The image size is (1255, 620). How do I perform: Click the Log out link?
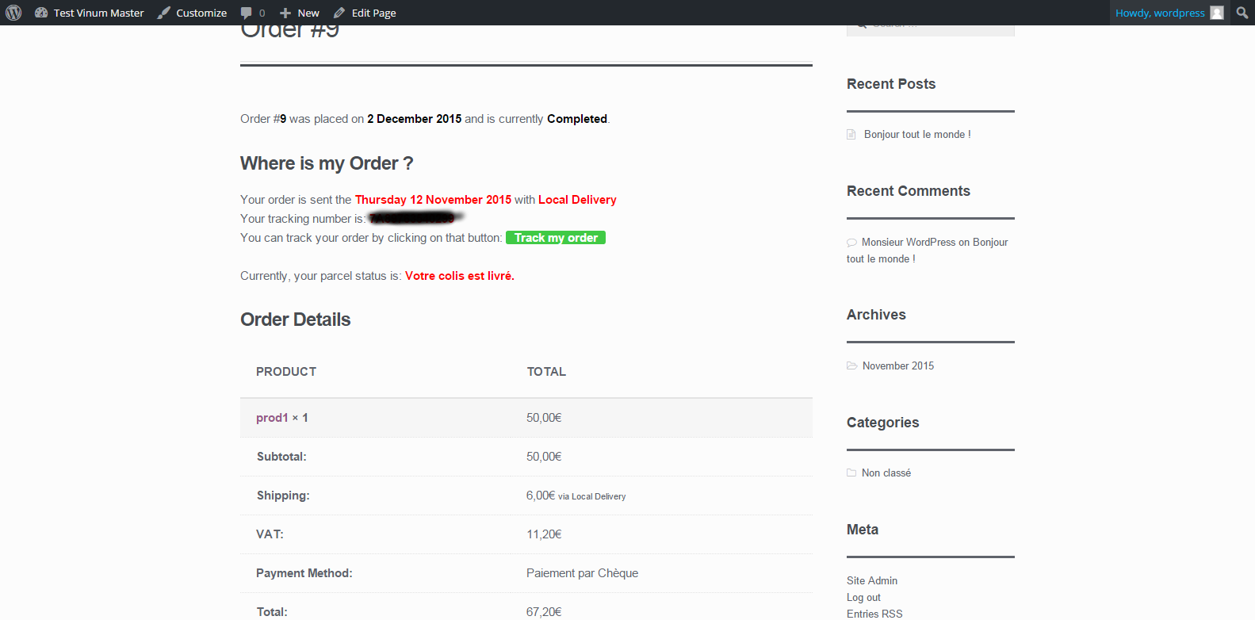[x=863, y=597]
